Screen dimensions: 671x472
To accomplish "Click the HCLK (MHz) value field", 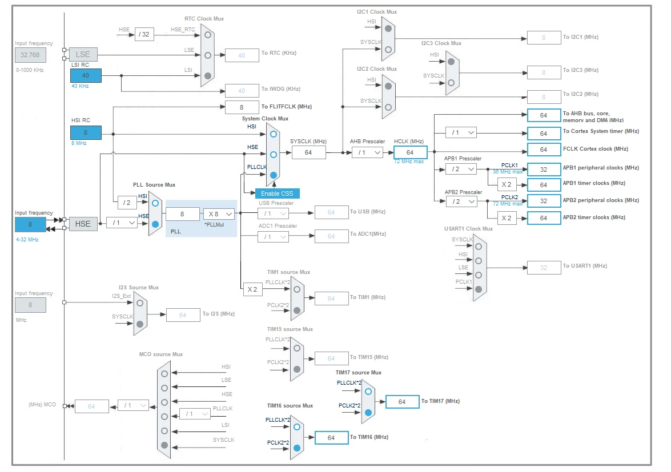I will [x=411, y=152].
